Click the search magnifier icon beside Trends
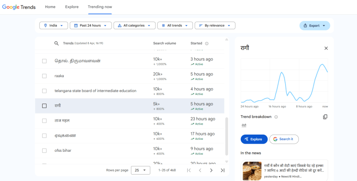 coord(56,43)
